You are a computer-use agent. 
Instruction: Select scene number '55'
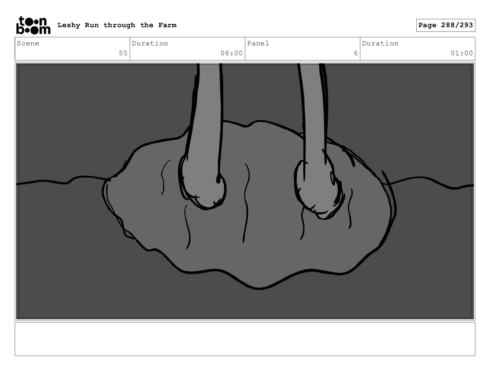coord(123,53)
